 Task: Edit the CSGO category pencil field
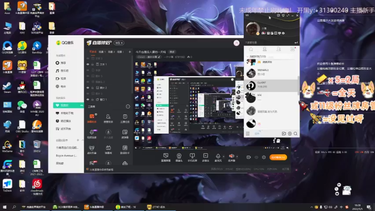point(149,57)
